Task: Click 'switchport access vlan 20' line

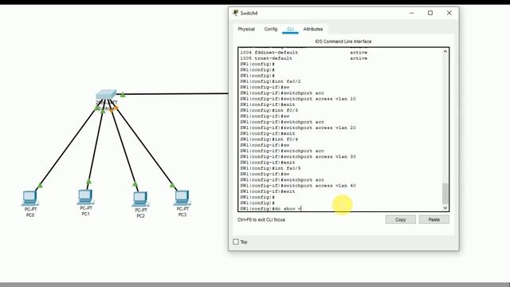Action: tap(298, 128)
